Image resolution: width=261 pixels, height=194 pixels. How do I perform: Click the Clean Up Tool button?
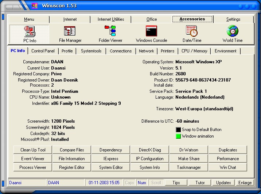click(x=33, y=150)
